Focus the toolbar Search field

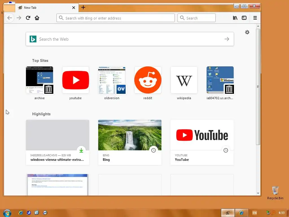196,18
